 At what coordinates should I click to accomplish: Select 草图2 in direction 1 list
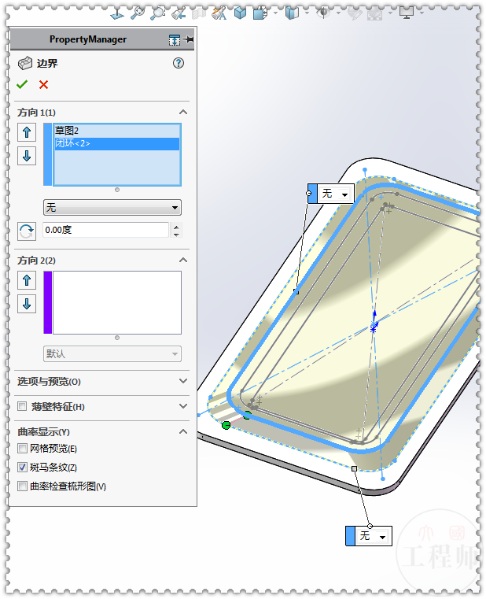pos(117,131)
